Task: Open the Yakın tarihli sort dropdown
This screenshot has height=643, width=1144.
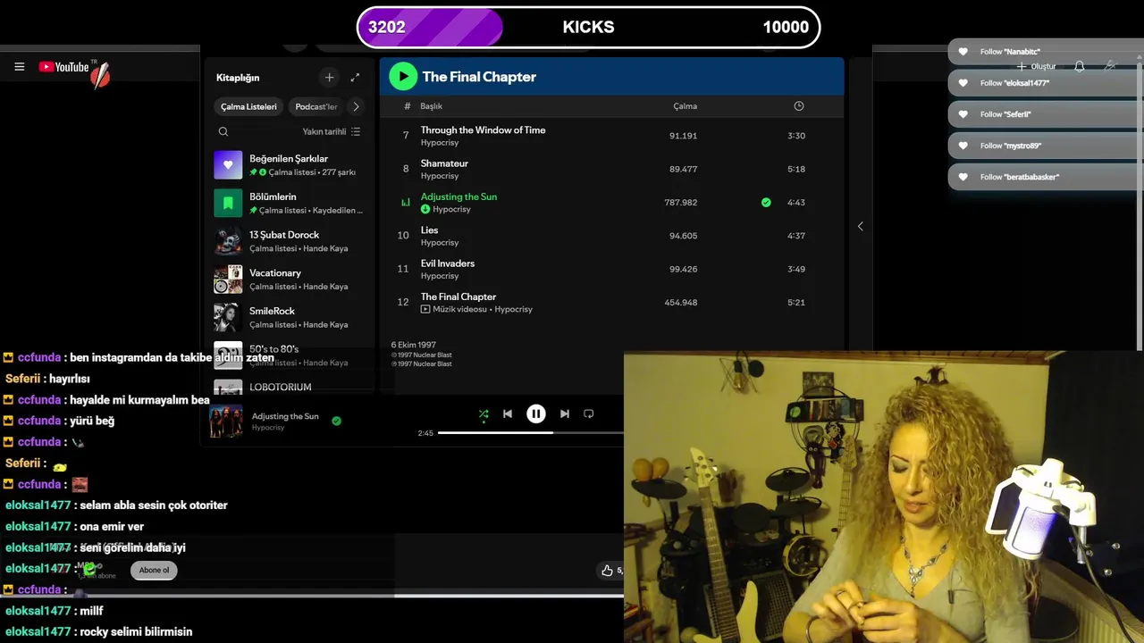Action: click(x=332, y=131)
